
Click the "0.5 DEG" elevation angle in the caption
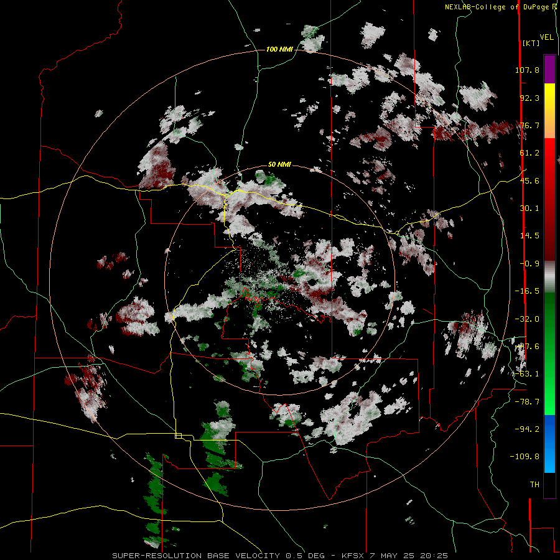[305, 556]
